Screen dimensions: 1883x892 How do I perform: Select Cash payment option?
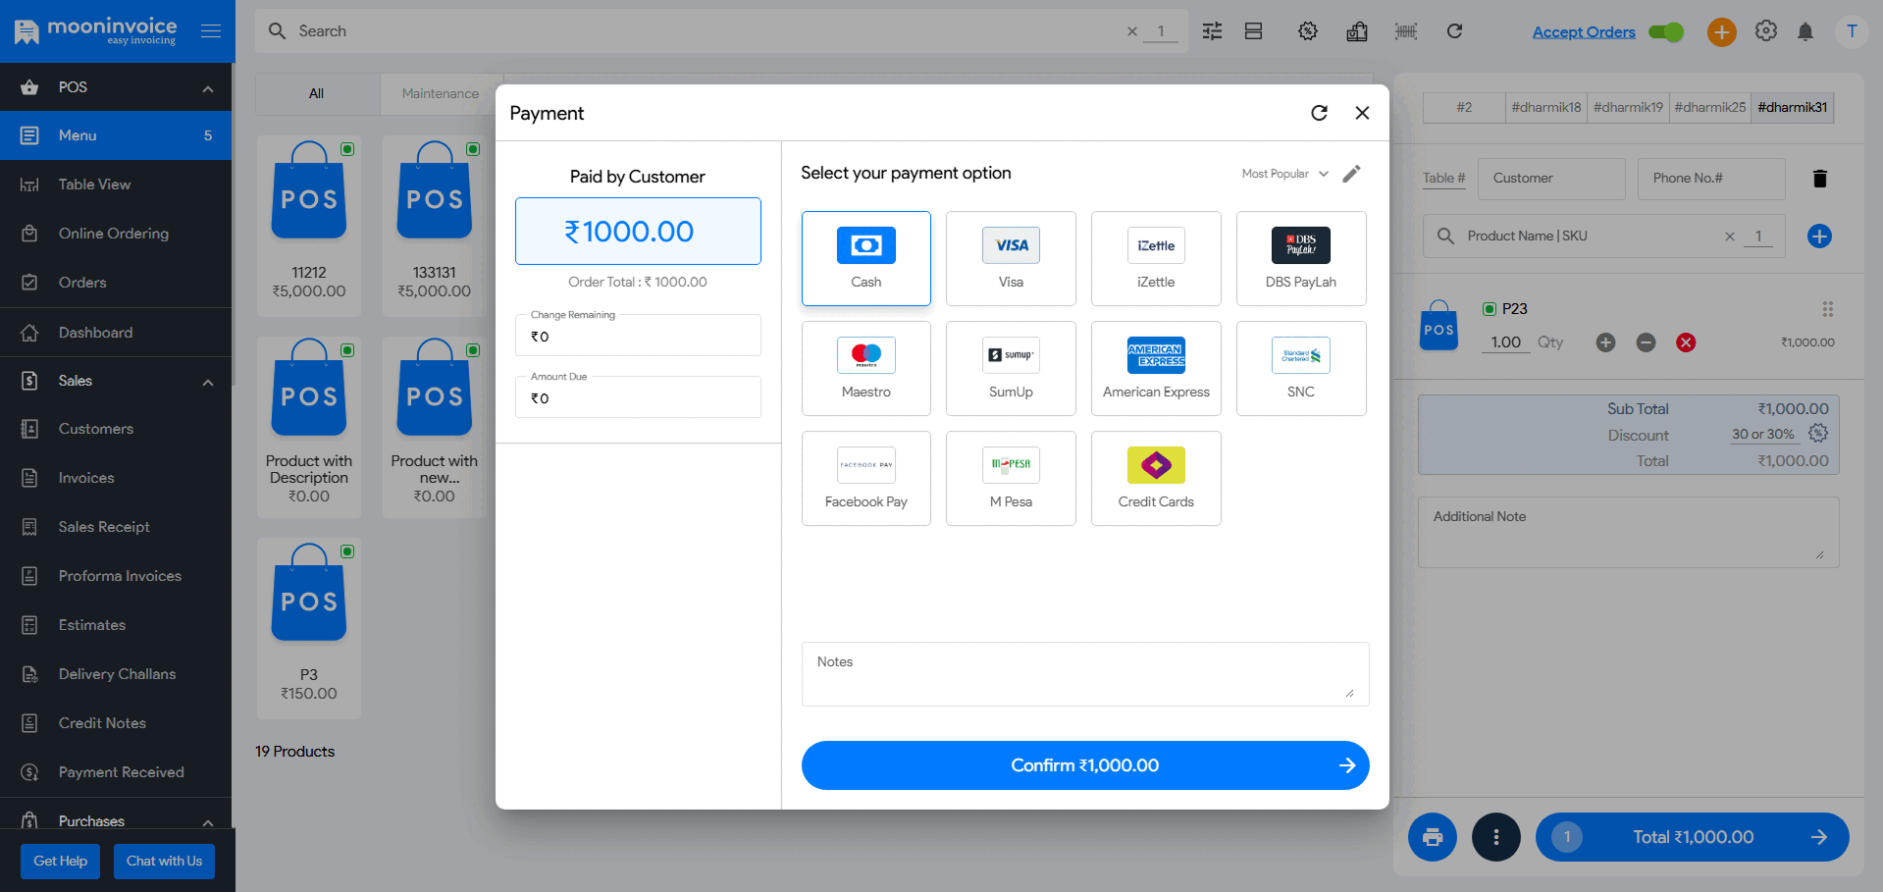865,258
